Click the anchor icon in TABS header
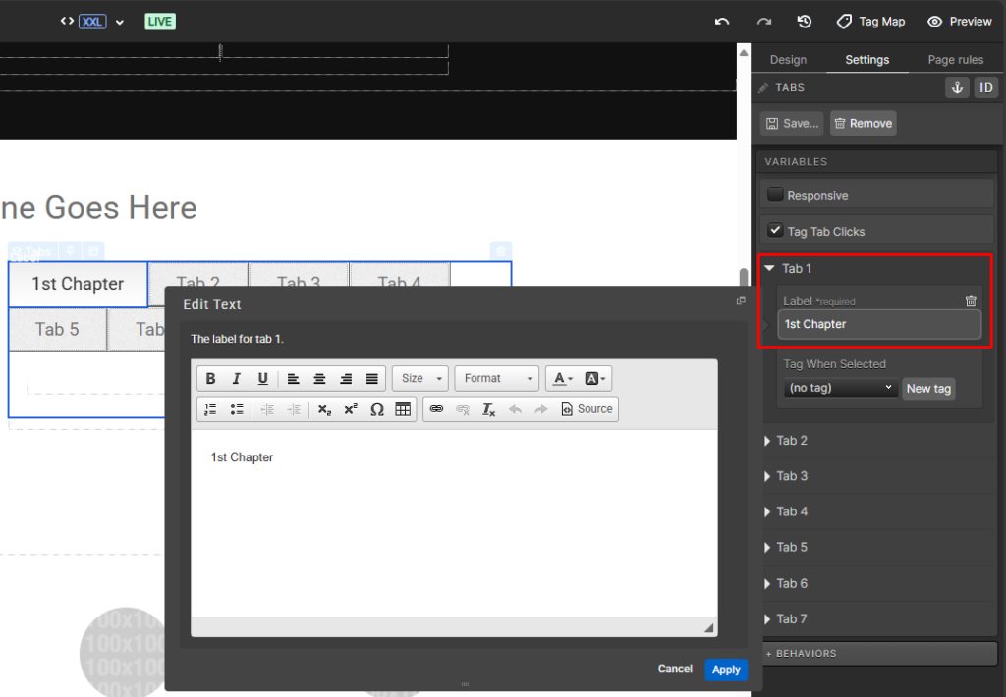Viewport: 1006px width, 697px height. [957, 87]
